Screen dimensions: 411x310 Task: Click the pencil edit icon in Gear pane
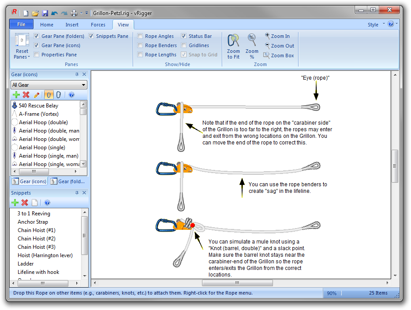pos(37,95)
